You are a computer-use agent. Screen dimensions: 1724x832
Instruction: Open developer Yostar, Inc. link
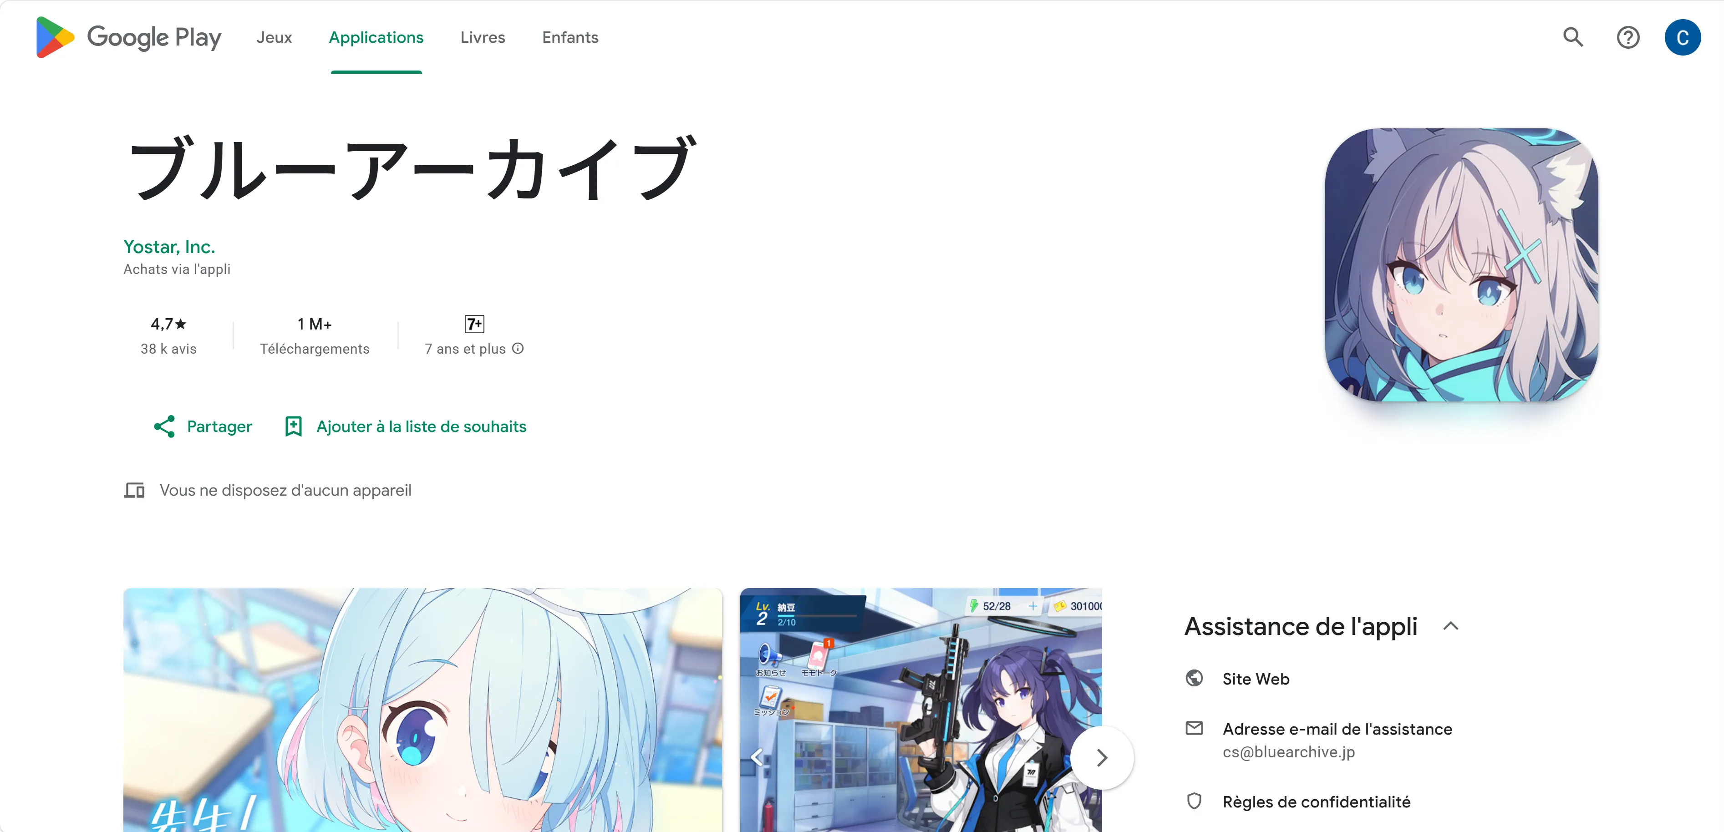point(169,247)
